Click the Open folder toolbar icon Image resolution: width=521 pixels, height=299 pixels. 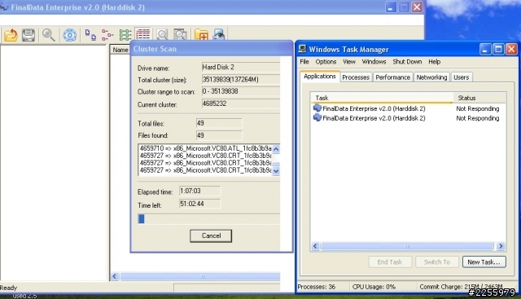[11, 35]
